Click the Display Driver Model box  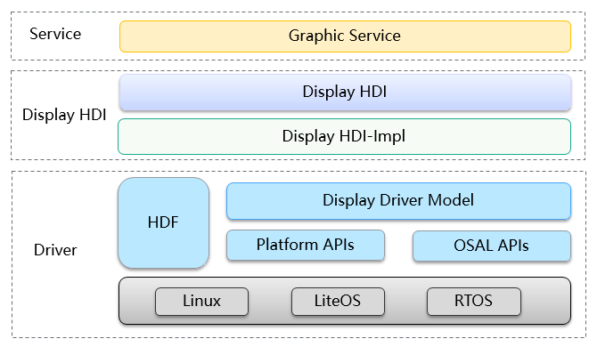click(398, 201)
